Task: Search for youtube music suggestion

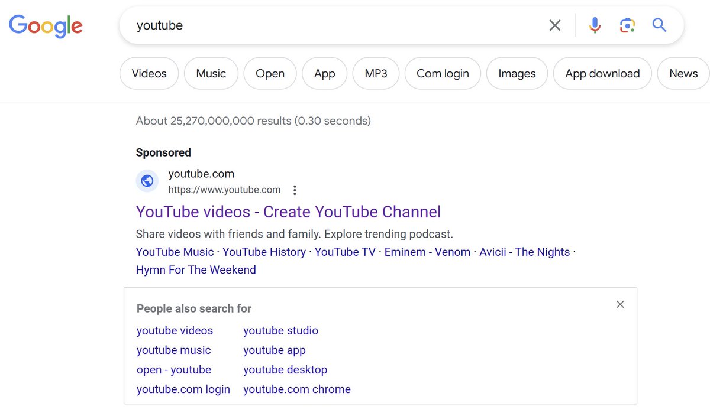Action: click(x=173, y=350)
